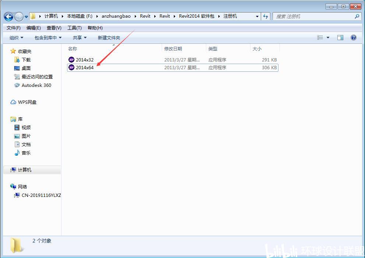Go back with the Back arrow button

pos(8,17)
